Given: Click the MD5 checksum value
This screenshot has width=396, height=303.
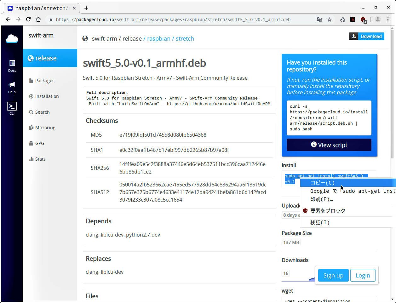Looking at the screenshot, I should 163,135.
